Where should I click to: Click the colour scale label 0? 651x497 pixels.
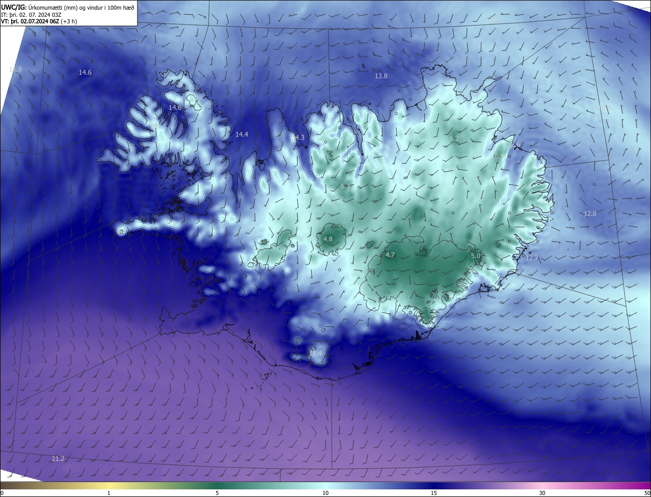[x=2, y=493]
